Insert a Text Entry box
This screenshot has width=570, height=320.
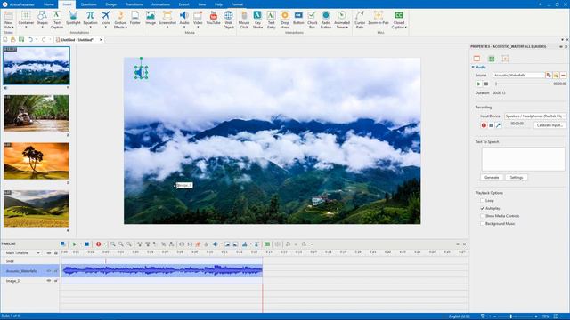click(x=271, y=20)
